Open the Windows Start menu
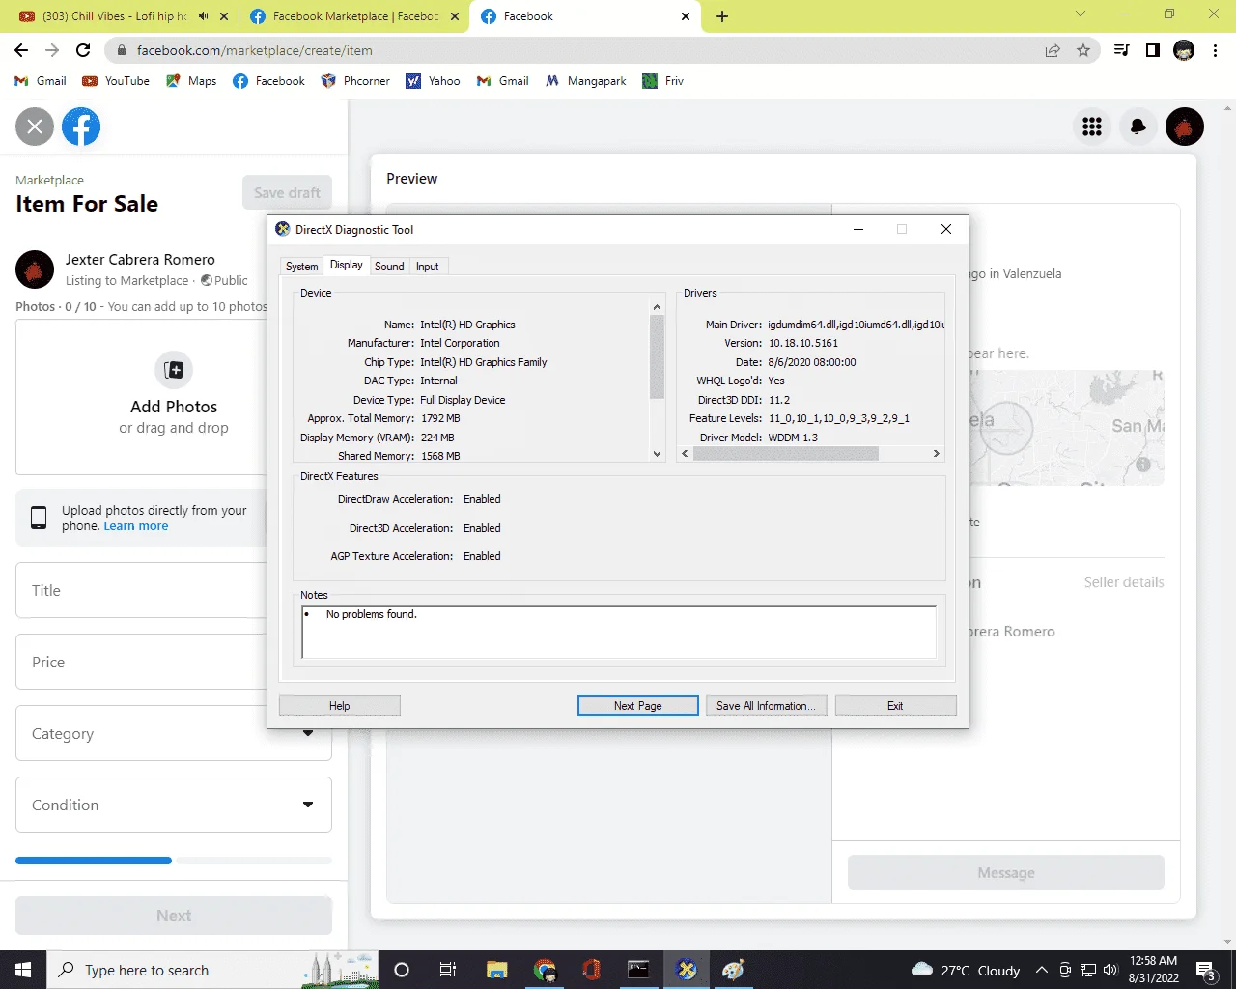 click(x=23, y=970)
